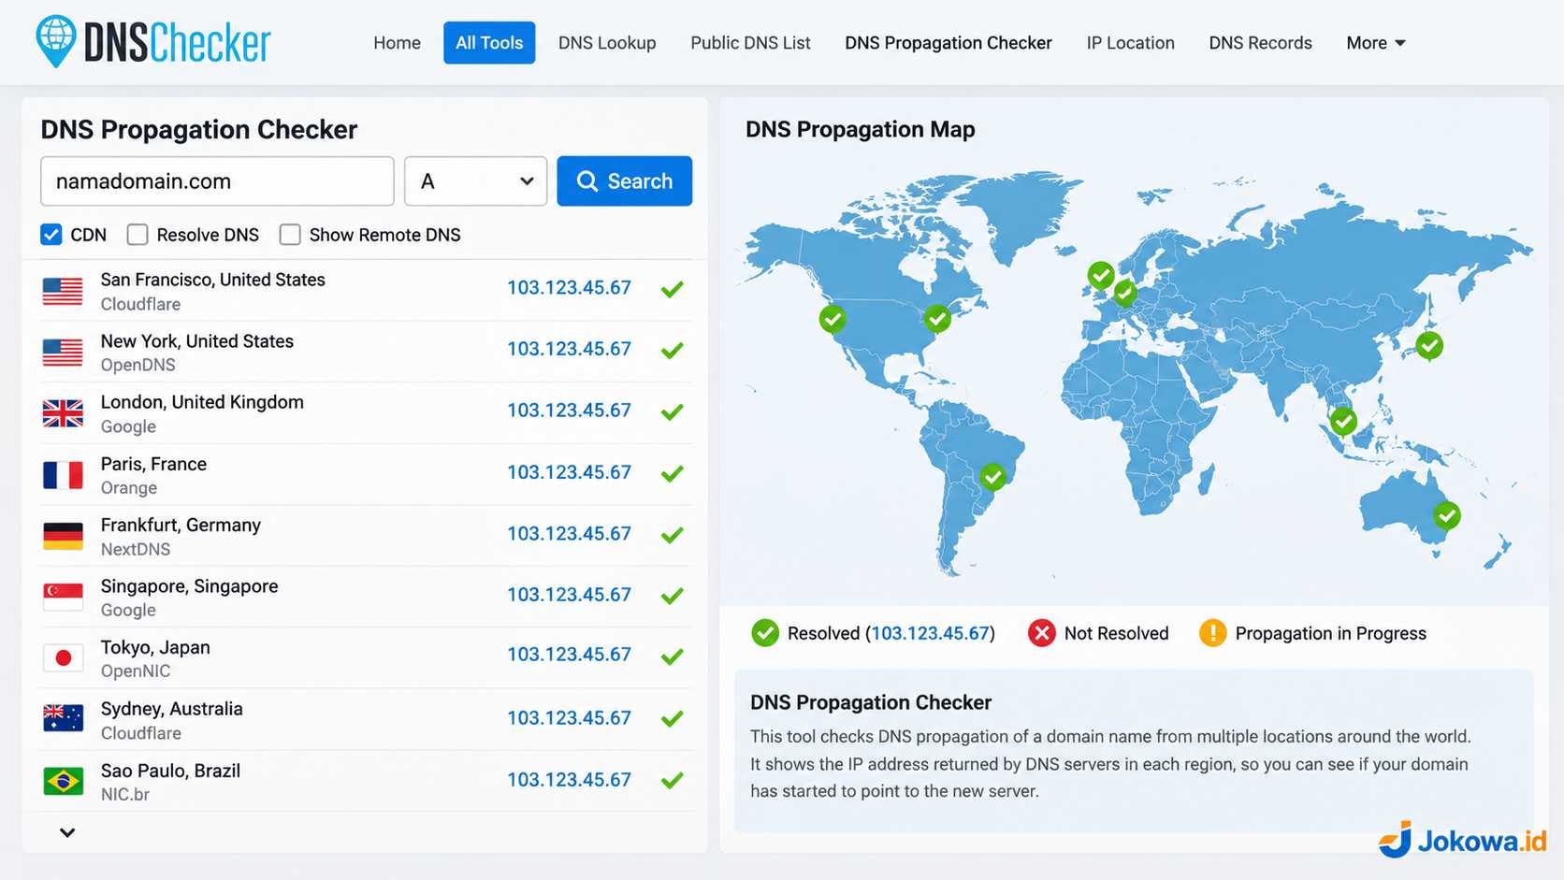Click the Tokyo IP address link

coord(569,655)
